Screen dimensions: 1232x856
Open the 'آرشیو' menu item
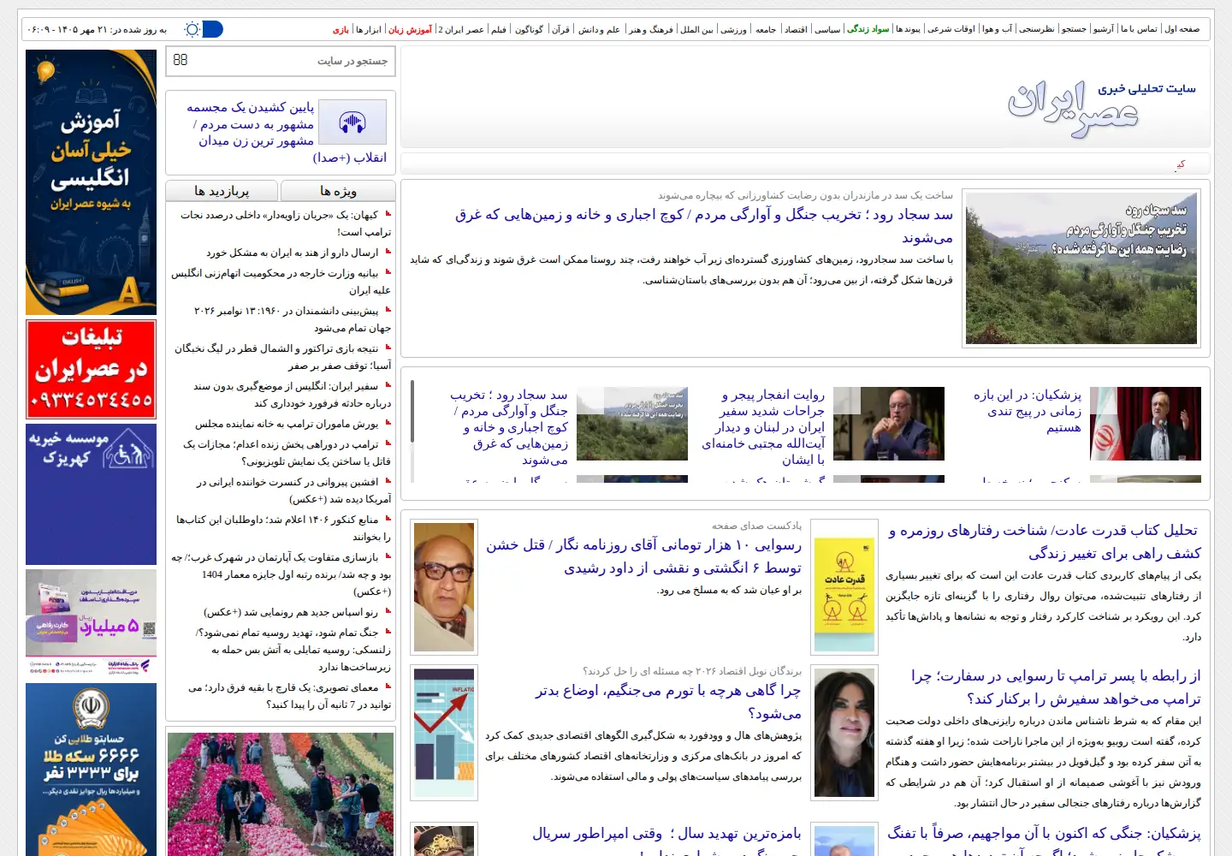click(1104, 29)
